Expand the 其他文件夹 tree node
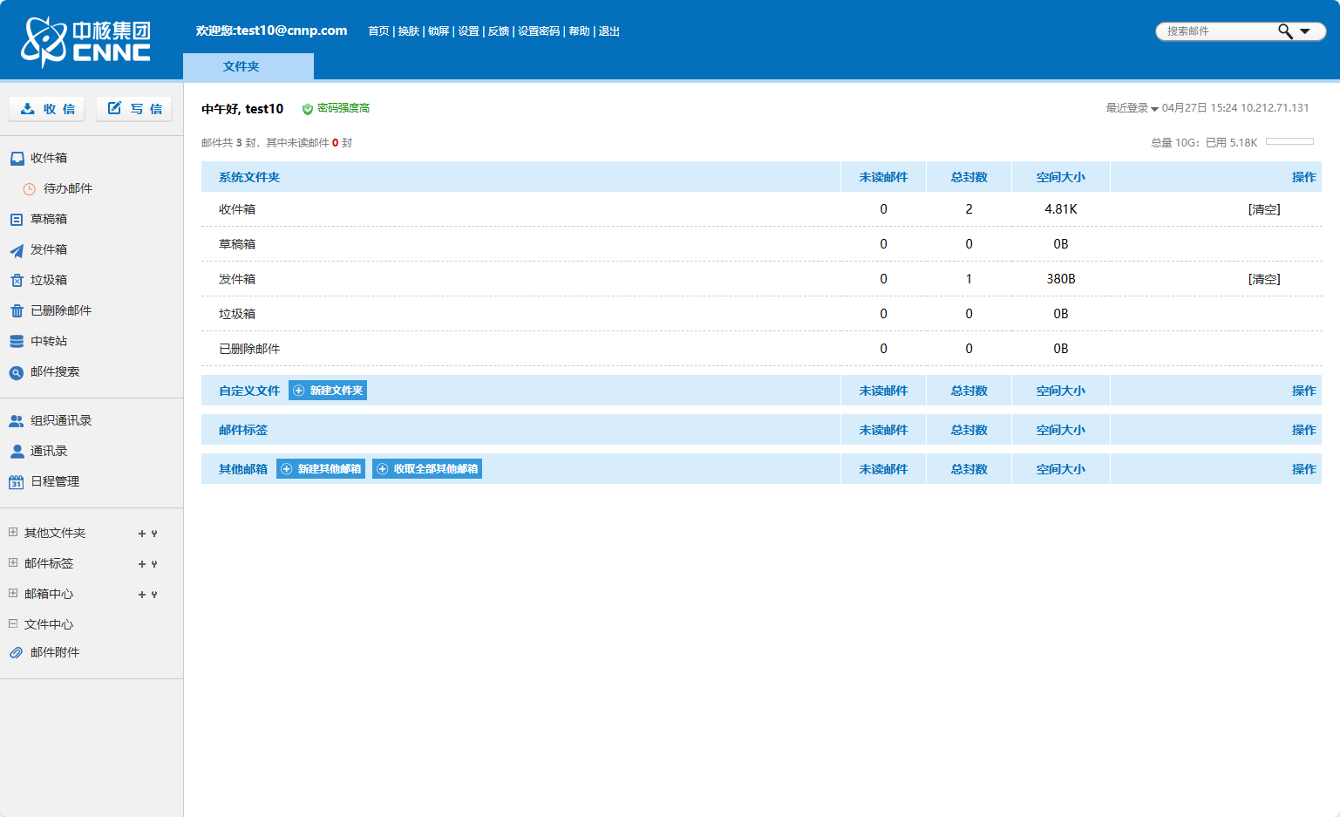 tap(13, 533)
